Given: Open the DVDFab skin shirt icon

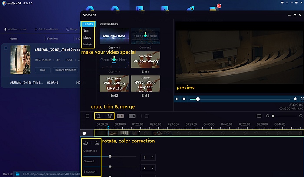Looking at the screenshot, I should [x=282, y=3].
